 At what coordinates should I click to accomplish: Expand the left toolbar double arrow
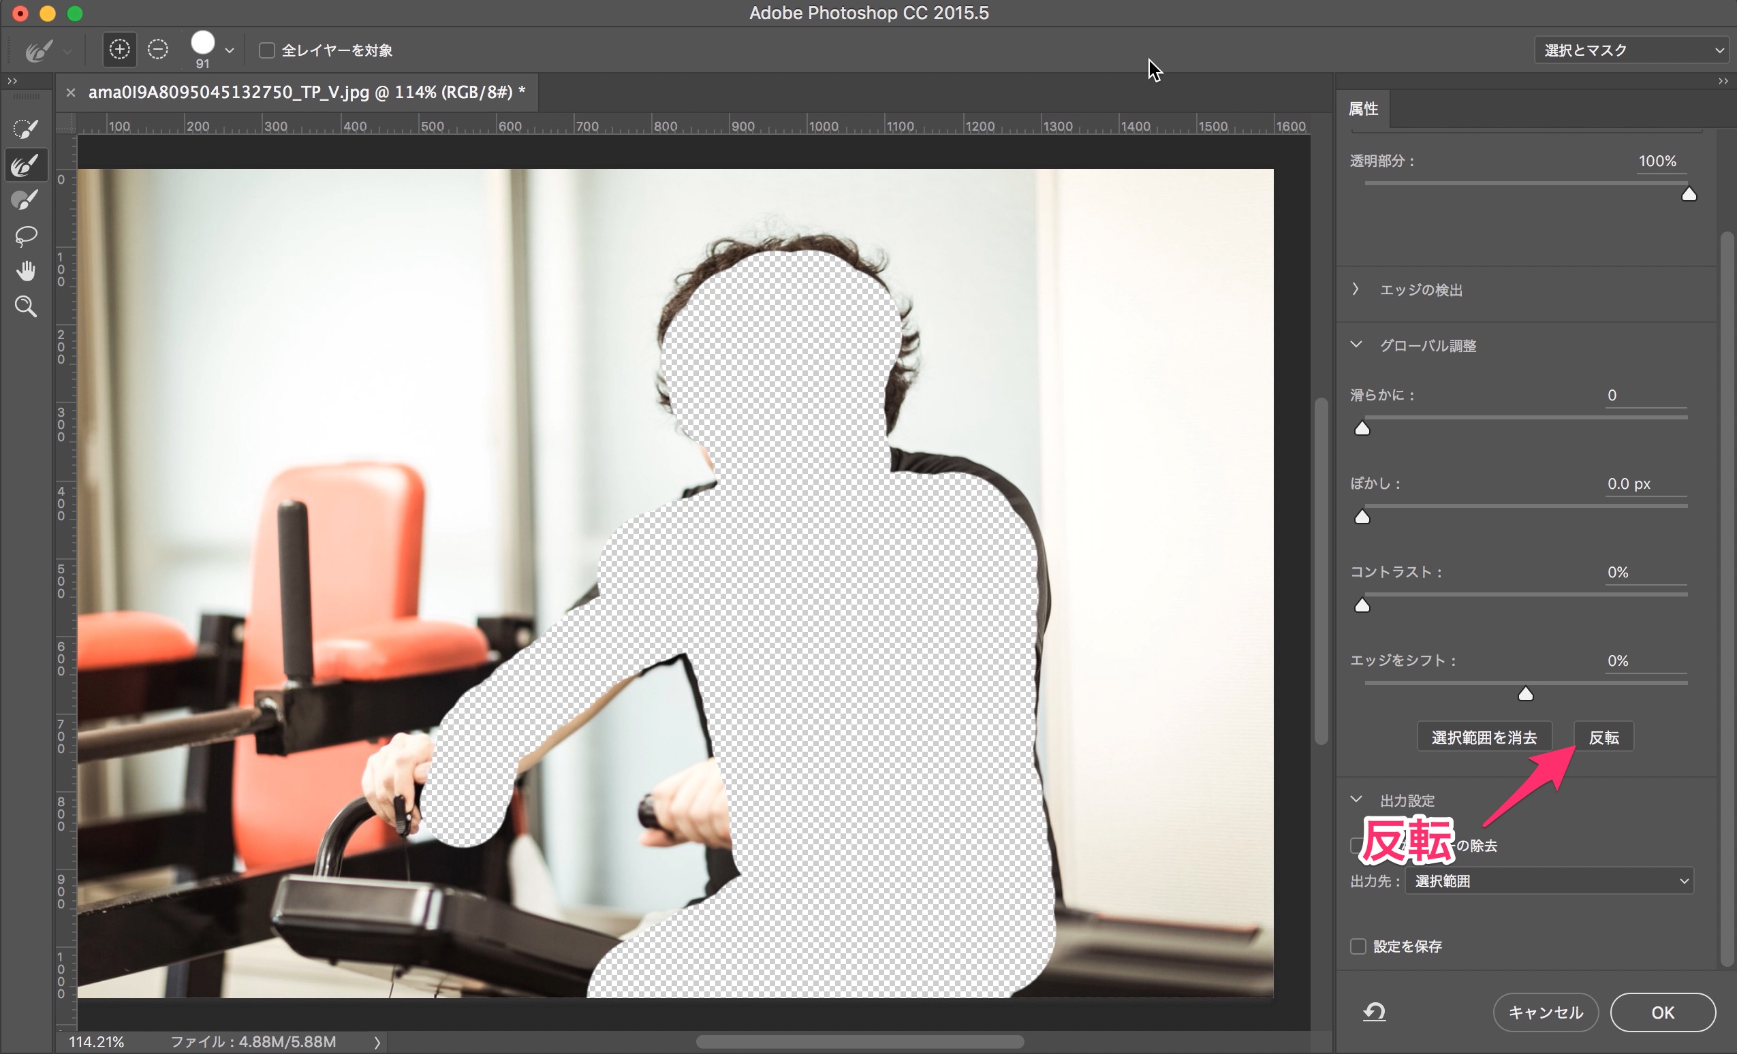pyautogui.click(x=12, y=81)
